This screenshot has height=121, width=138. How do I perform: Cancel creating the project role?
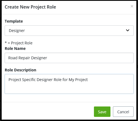coord(123,112)
